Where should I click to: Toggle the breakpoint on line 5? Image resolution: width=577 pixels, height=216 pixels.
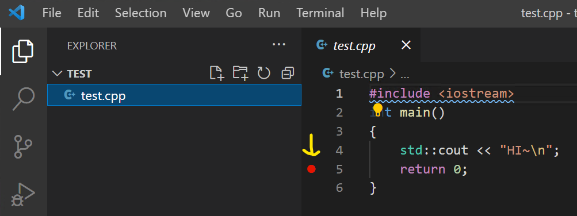311,169
